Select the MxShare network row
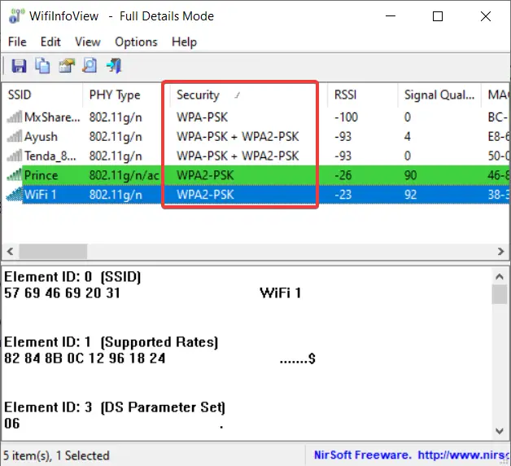 click(256, 116)
